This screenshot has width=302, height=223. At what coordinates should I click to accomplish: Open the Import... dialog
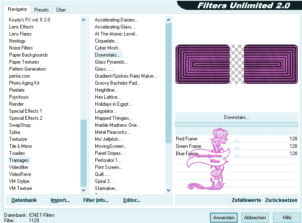[60, 200]
